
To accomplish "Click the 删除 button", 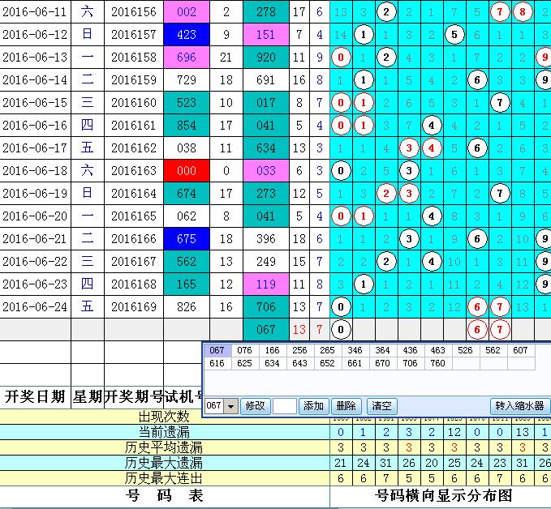I will click(346, 406).
